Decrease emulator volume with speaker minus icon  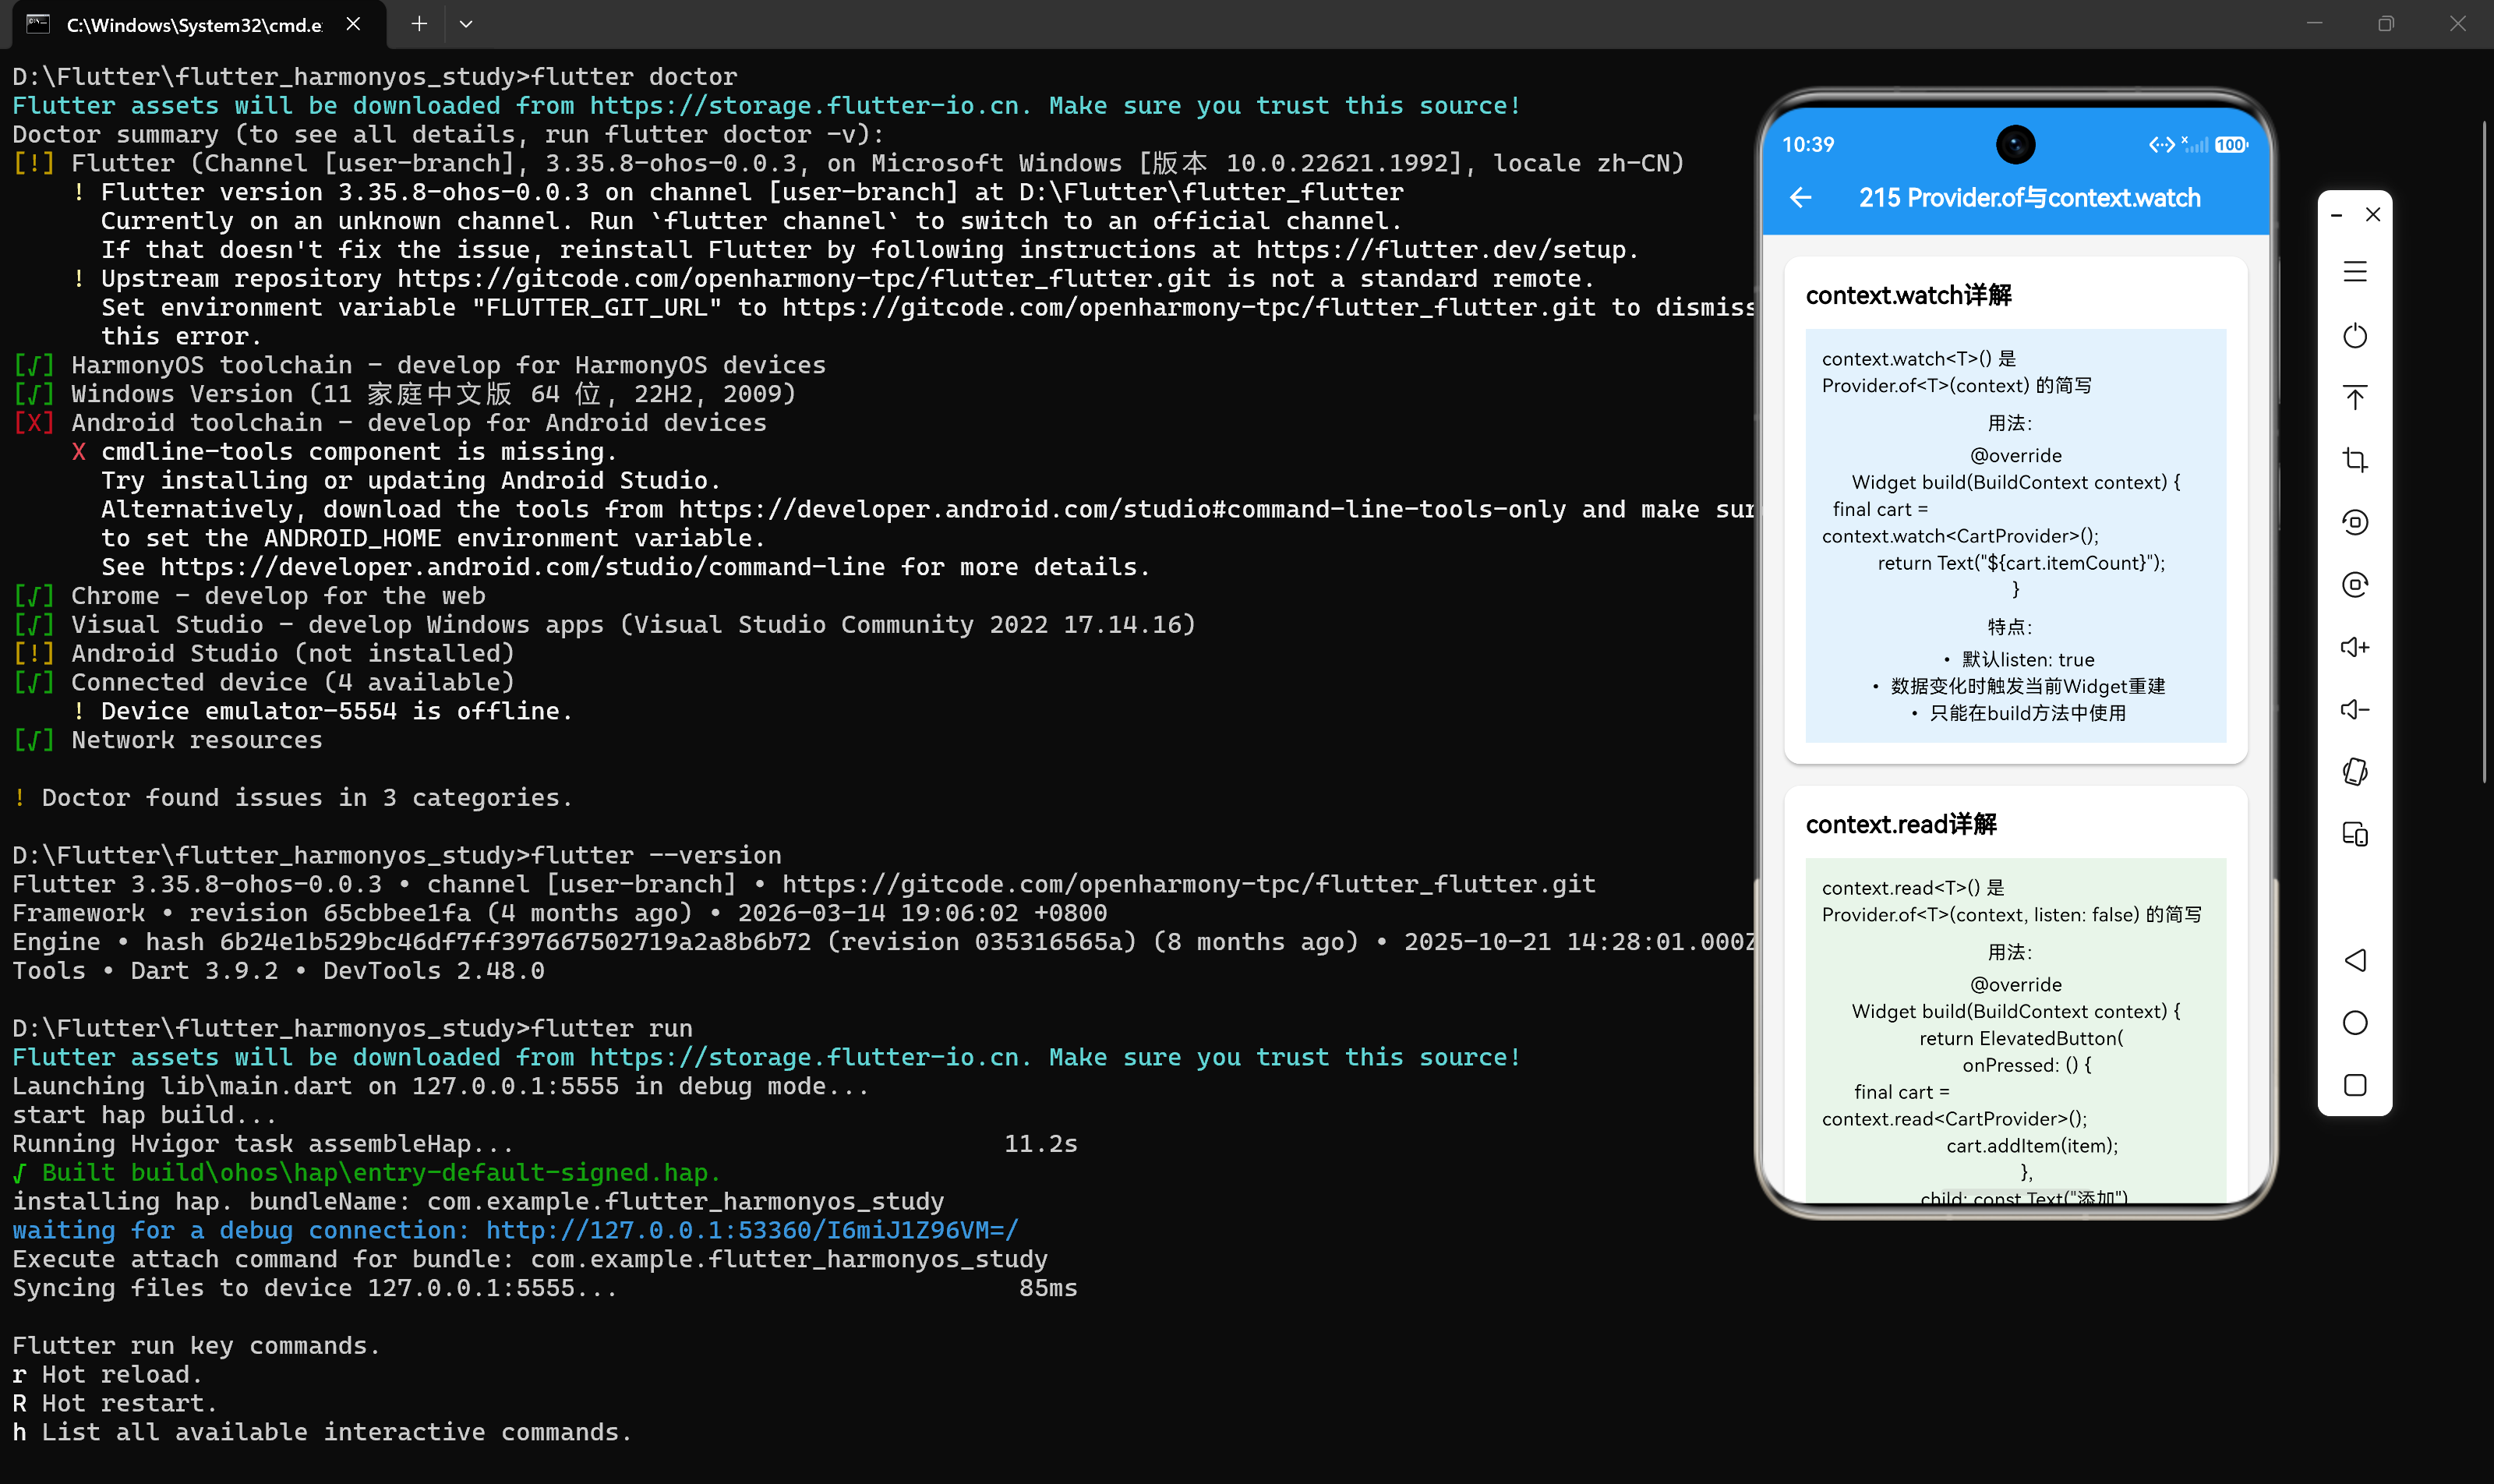click(x=2355, y=709)
